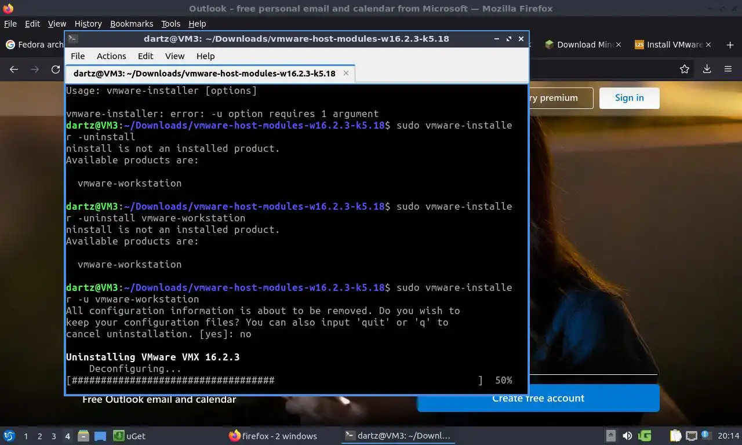
Task: Click the show desktop panel icon
Action: point(100,436)
